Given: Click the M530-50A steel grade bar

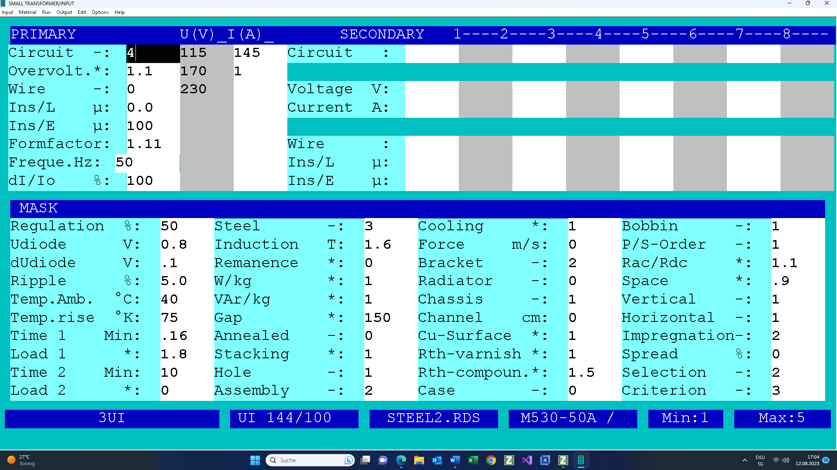Looking at the screenshot, I should pyautogui.click(x=573, y=419).
